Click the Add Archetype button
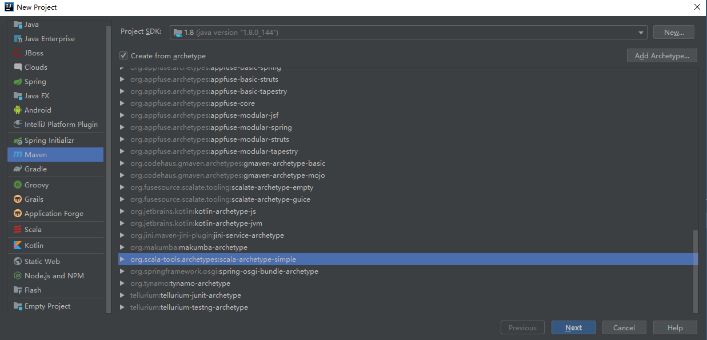Viewport: 707px width, 340px height. pyautogui.click(x=662, y=55)
